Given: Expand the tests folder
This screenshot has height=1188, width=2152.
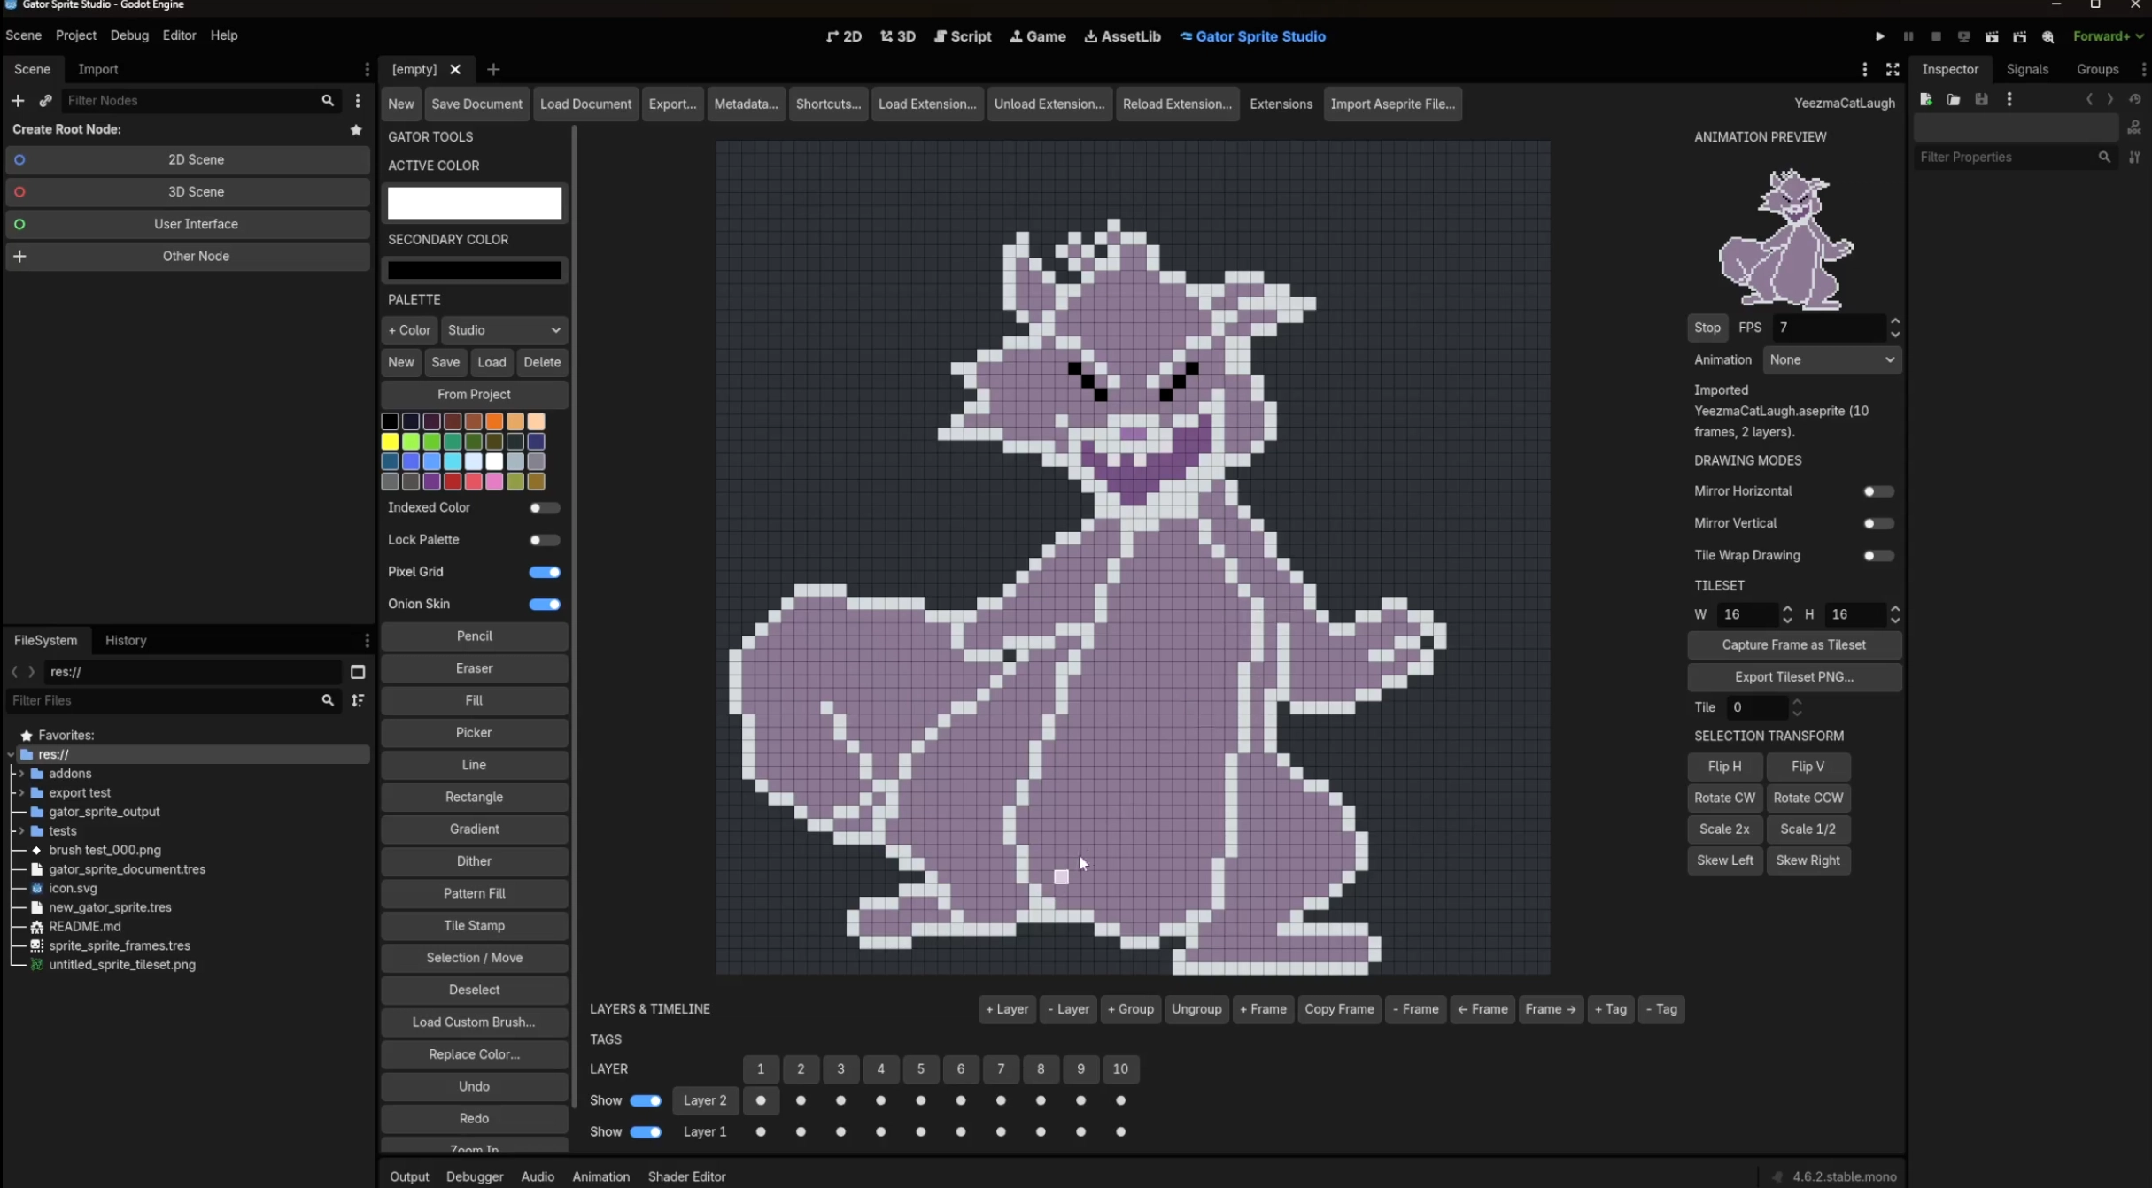Looking at the screenshot, I should [x=21, y=831].
